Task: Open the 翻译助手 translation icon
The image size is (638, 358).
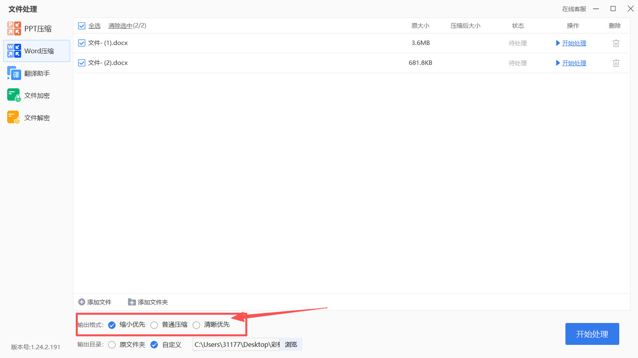Action: pos(14,73)
